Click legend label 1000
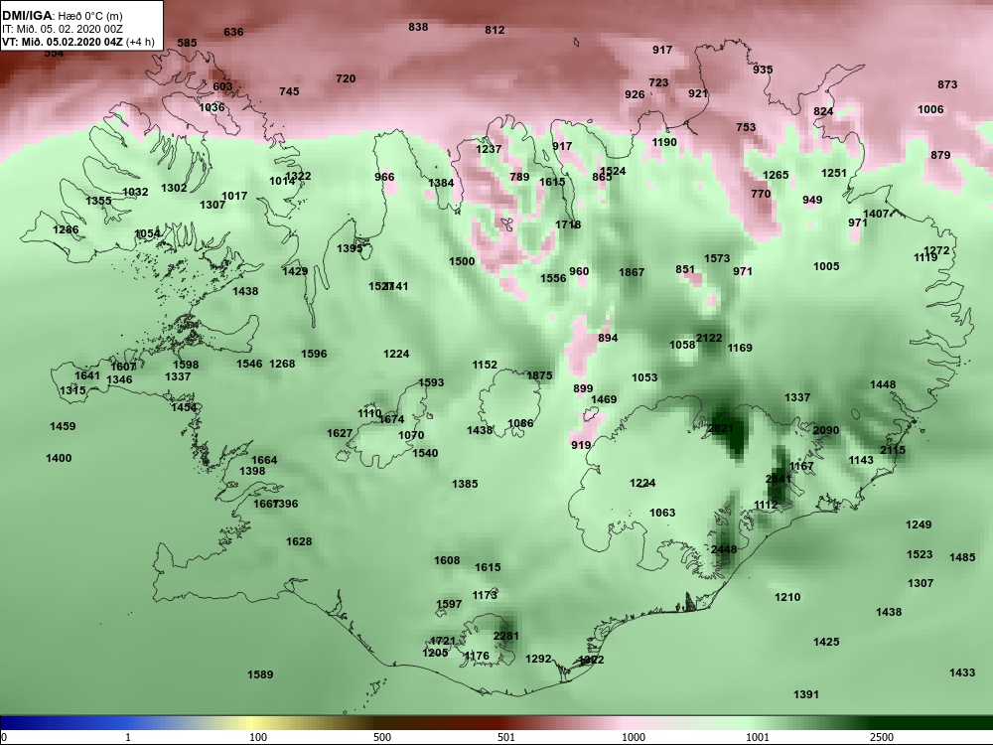The image size is (993, 745). pyautogui.click(x=634, y=737)
